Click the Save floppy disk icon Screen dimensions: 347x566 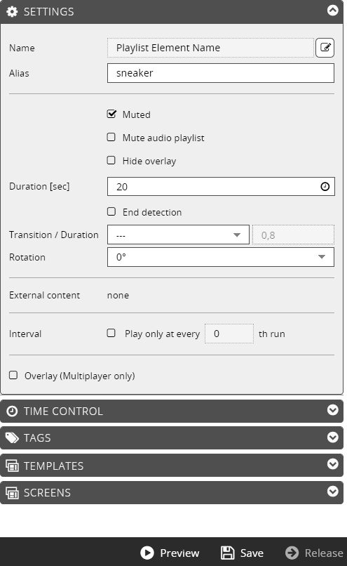(x=227, y=553)
